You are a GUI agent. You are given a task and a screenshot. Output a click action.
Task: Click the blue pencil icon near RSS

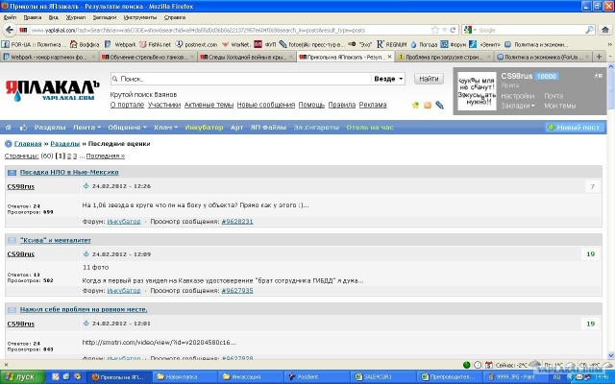click(440, 105)
